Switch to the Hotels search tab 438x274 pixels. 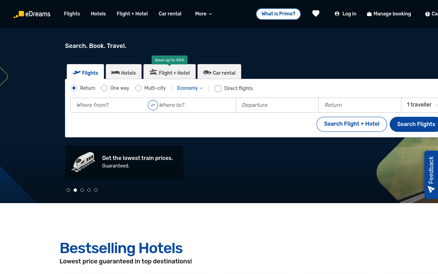tap(124, 72)
